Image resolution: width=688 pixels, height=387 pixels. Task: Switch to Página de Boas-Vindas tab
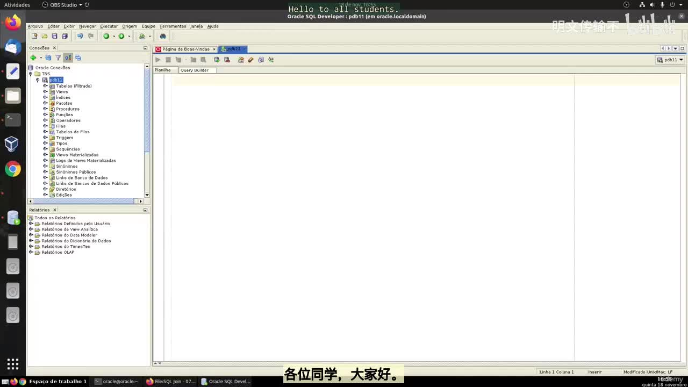(x=185, y=49)
